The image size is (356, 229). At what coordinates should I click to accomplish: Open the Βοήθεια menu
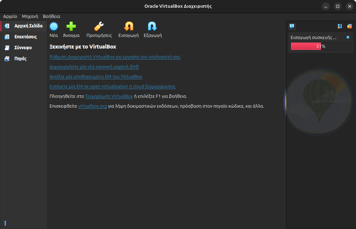pos(51,16)
